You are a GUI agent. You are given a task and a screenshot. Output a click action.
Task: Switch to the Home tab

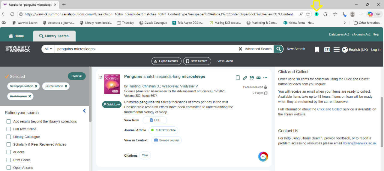click(x=16, y=36)
